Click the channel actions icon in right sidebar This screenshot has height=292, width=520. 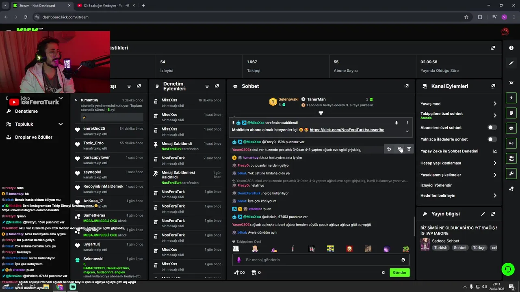[511, 158]
